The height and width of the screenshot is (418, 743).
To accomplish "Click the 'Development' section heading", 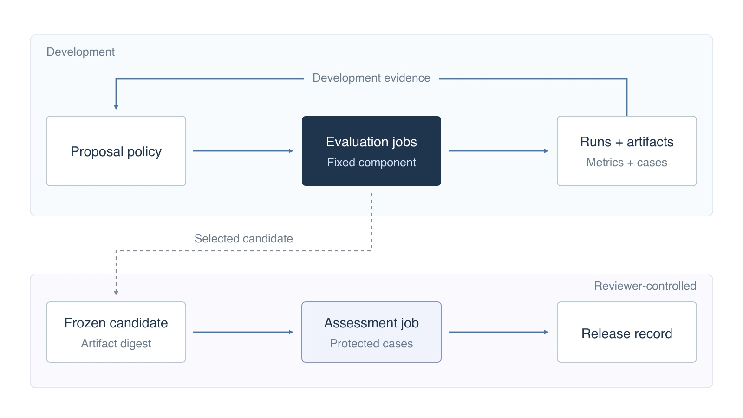I will click(x=81, y=52).
